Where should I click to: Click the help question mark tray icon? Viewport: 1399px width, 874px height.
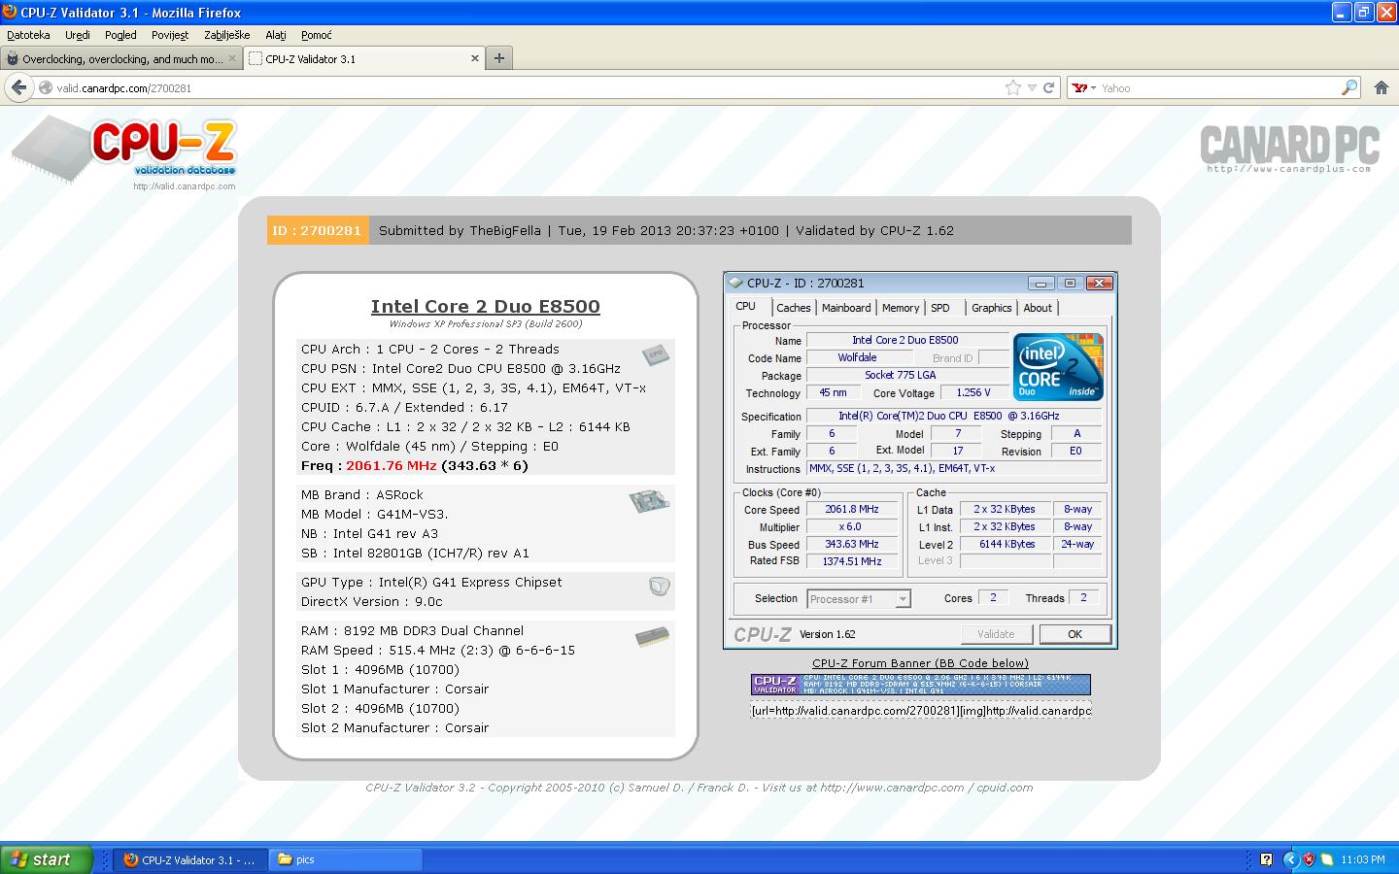[1266, 859]
